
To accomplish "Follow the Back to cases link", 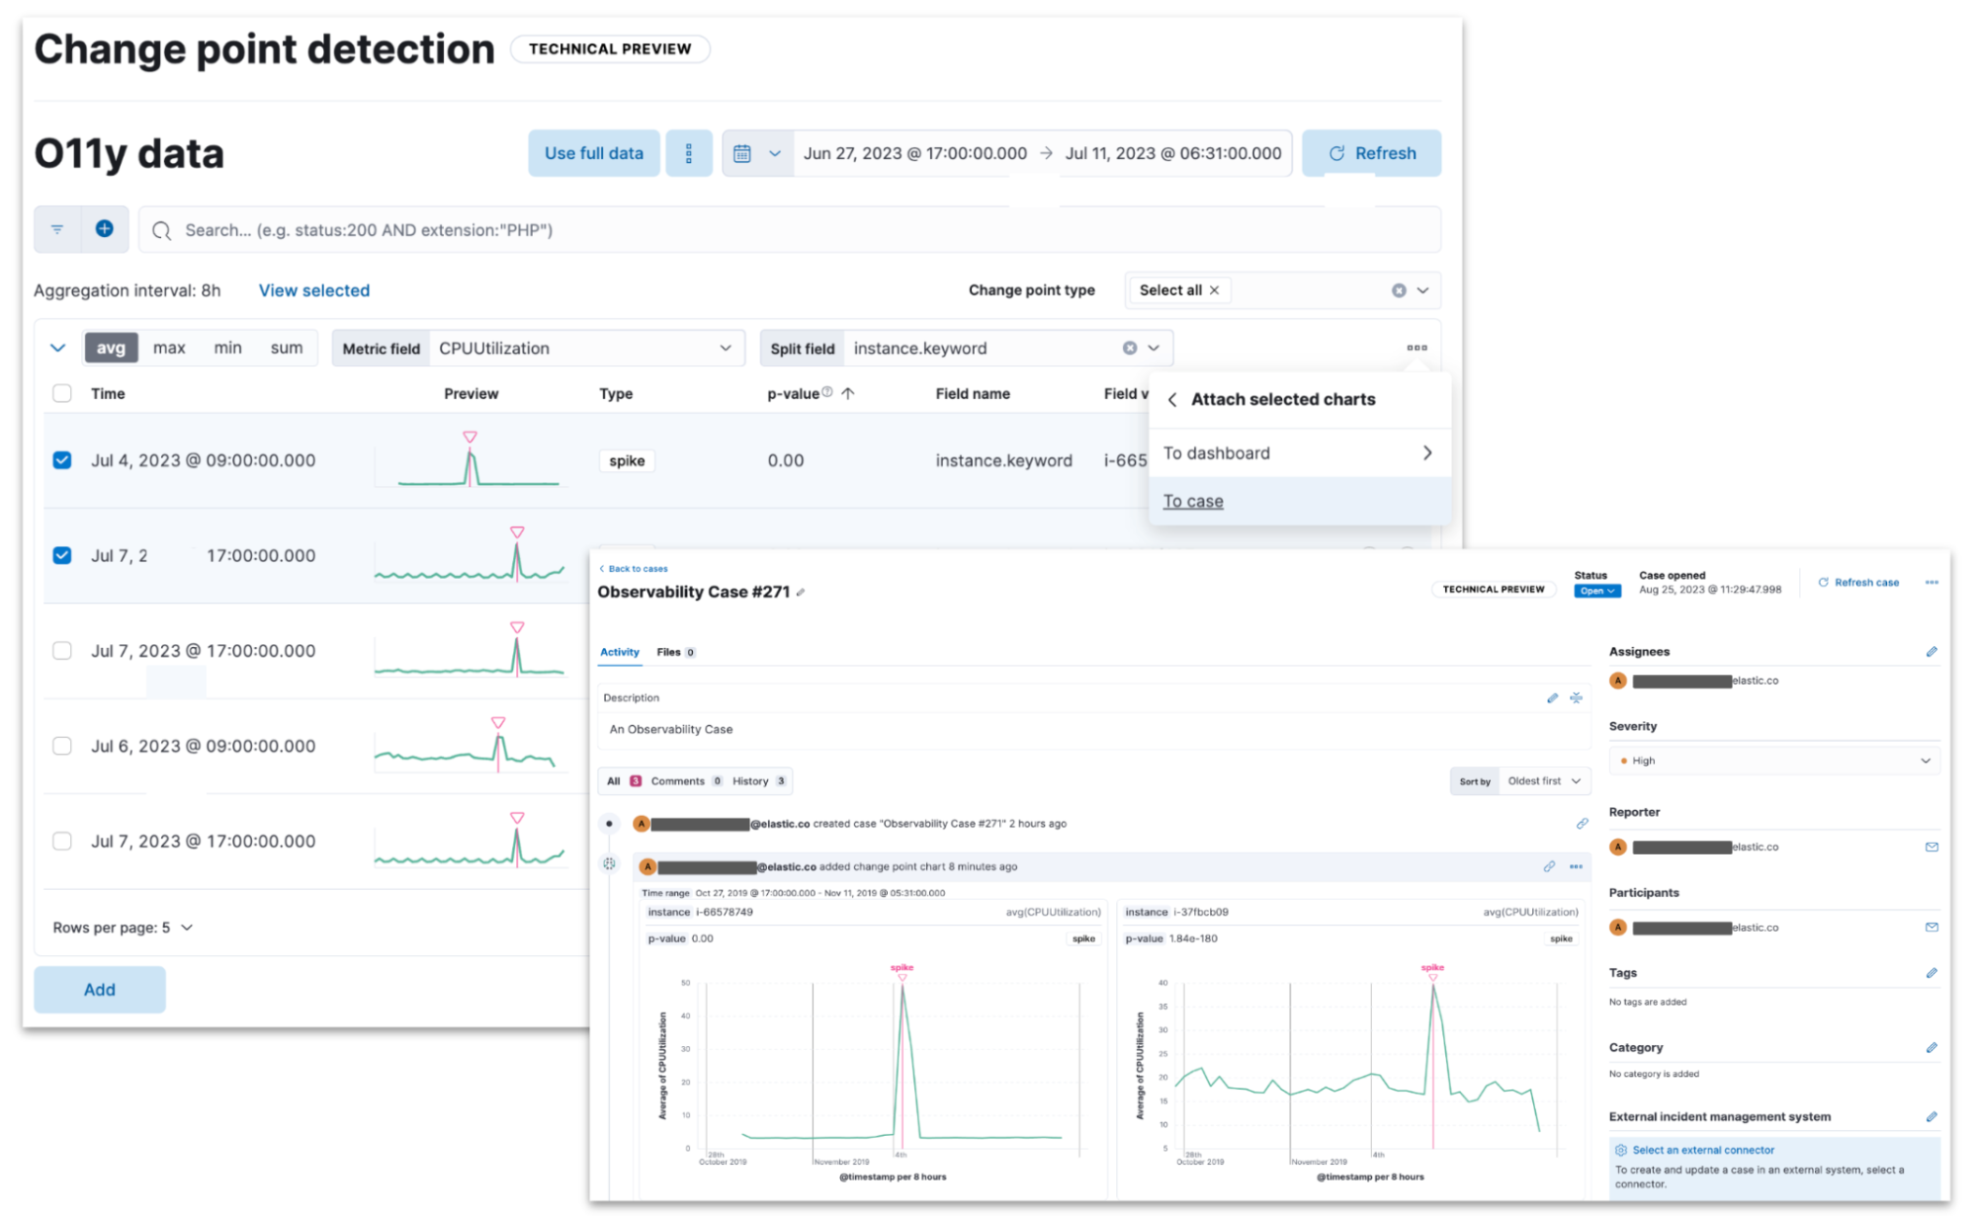I will click(634, 568).
